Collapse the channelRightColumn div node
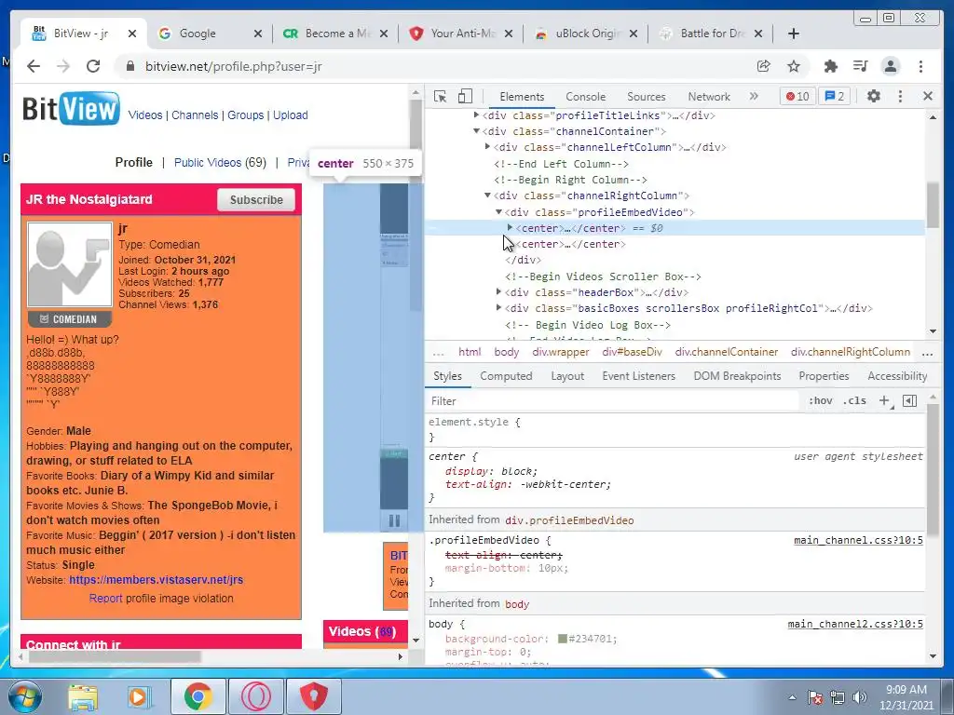Viewport: 954px width, 715px height. [487, 196]
